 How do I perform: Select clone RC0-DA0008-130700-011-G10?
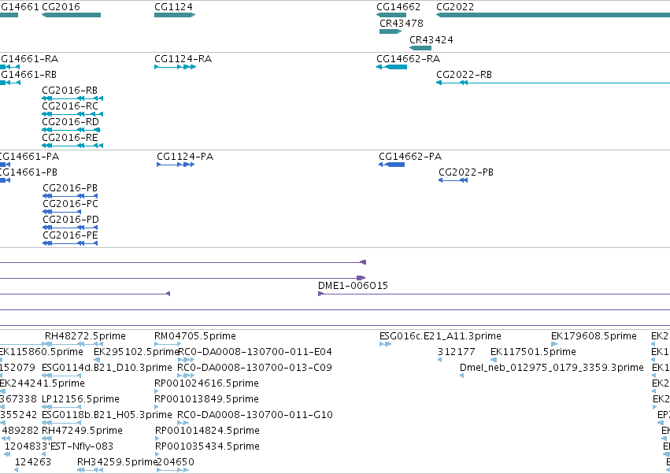coord(255,415)
